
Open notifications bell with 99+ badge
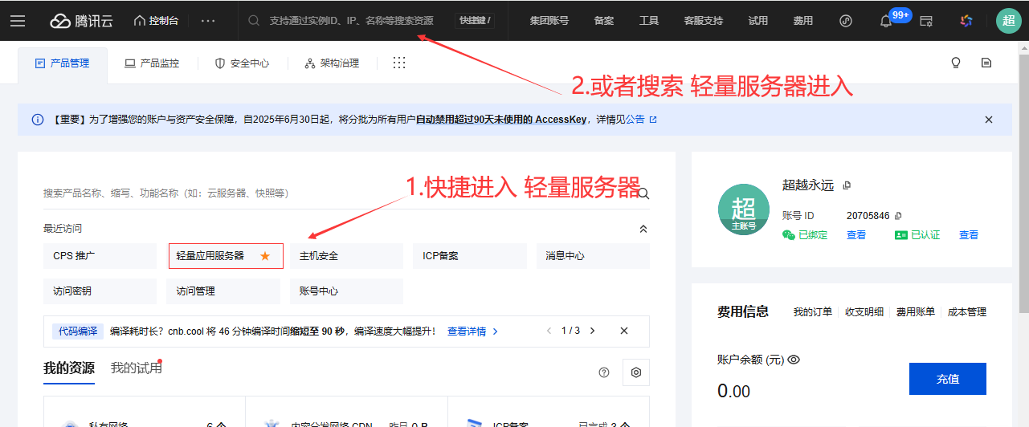click(887, 21)
